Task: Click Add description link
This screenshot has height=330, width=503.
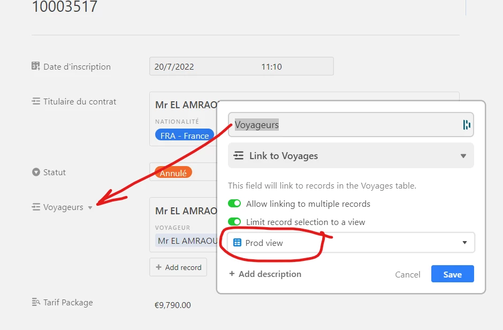Action: click(265, 274)
